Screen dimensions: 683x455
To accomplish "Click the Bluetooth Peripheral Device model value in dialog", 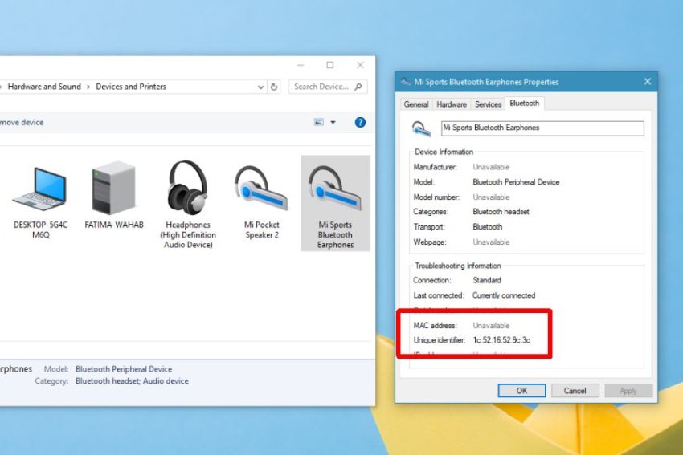I will click(x=516, y=182).
